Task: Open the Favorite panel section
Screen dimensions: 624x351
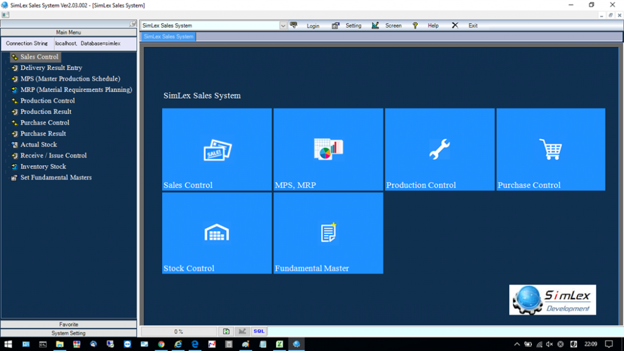Action: (x=68, y=324)
